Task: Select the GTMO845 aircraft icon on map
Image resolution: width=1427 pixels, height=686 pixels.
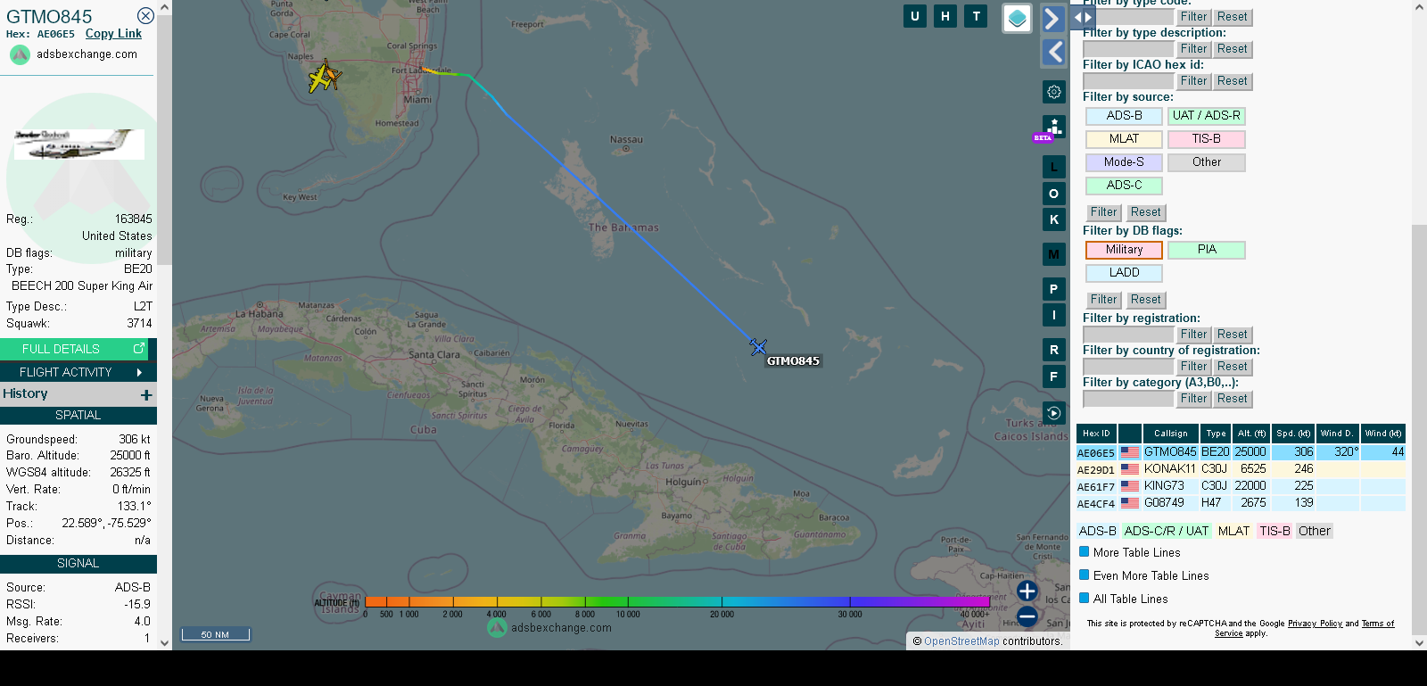Action: [x=758, y=346]
